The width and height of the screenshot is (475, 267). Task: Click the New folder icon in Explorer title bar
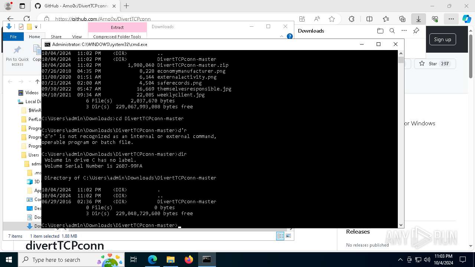point(29,27)
